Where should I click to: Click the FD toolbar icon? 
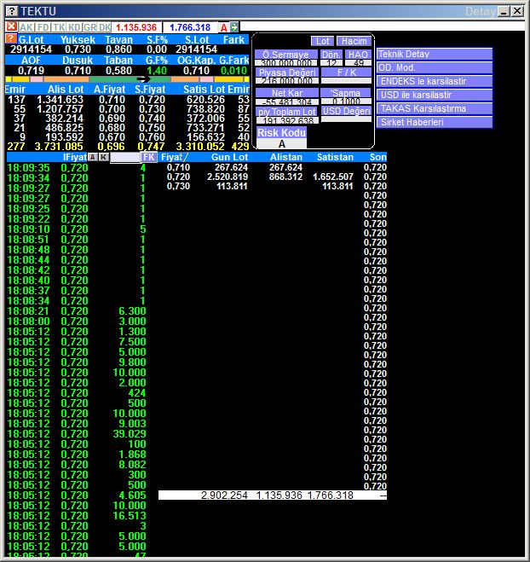[x=43, y=27]
